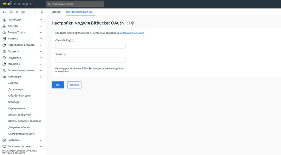Open favorites star icon in sidebar toolbar
Screen dimensions: 281x155
[x=17, y=12]
